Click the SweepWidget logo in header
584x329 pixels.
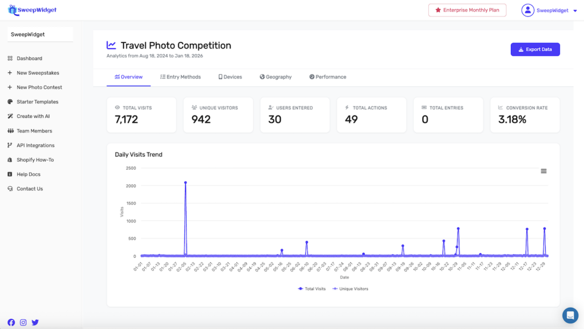point(33,10)
